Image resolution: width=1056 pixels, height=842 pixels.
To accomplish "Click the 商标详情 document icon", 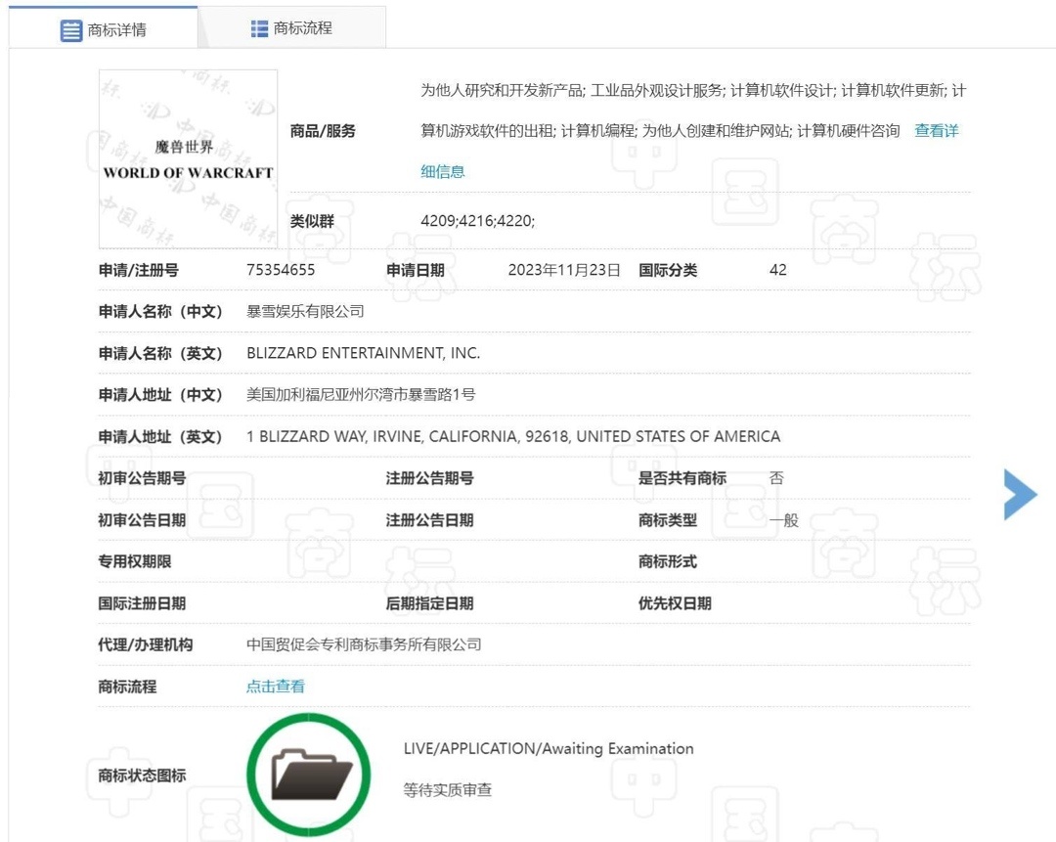I will point(70,30).
